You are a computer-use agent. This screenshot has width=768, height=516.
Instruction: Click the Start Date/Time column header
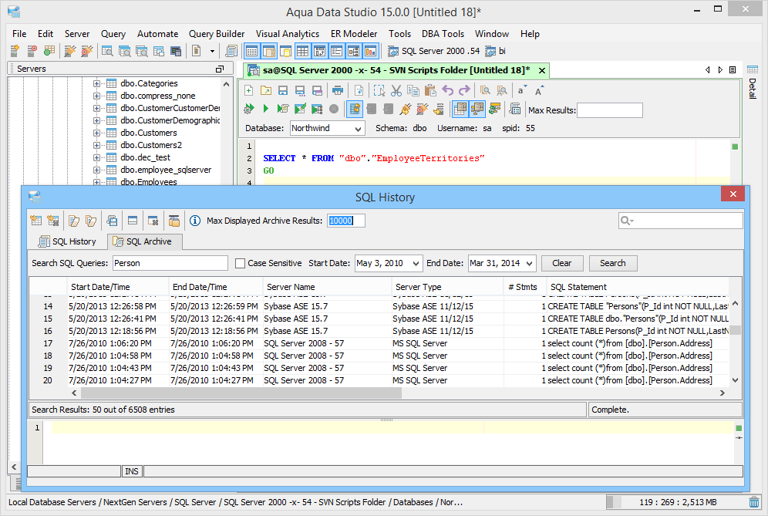pyautogui.click(x=117, y=287)
